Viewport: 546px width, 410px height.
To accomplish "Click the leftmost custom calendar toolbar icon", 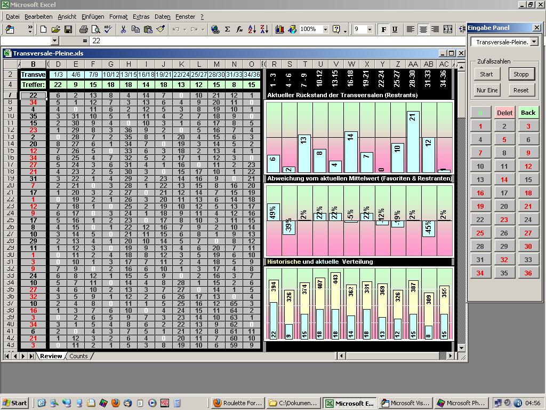I will point(10,29).
